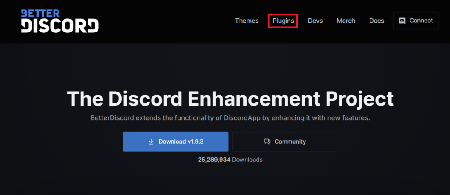Click the download arrow icon
This screenshot has width=450, height=195.
(x=151, y=142)
